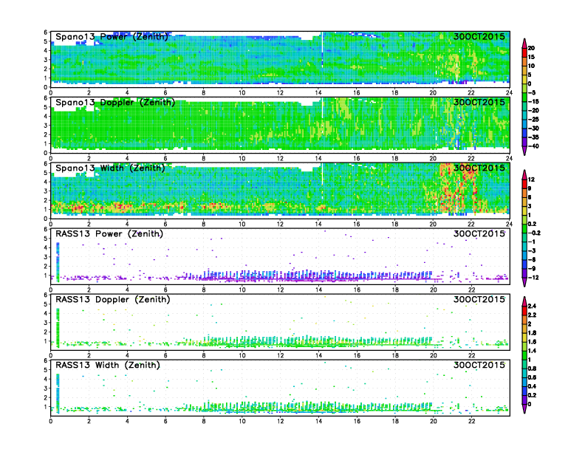Screen dimensions: 585x452
Task: Click x-axis tick "10" under RASS13 Doppler panel
Action: pyautogui.click(x=242, y=355)
